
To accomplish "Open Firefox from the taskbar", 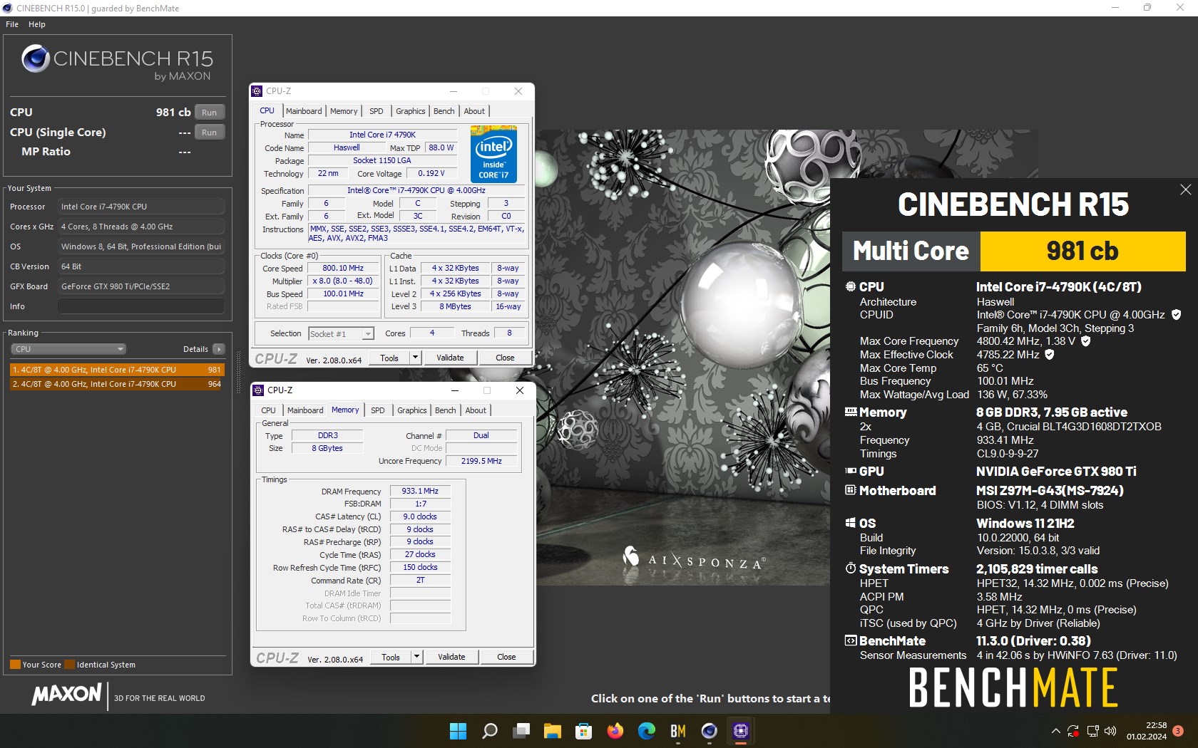I will pos(615,731).
